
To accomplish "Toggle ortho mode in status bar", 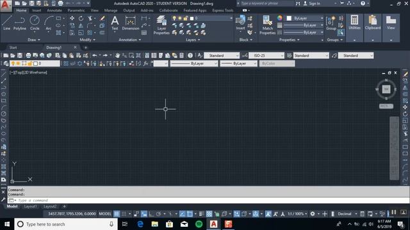I will [x=151, y=214].
